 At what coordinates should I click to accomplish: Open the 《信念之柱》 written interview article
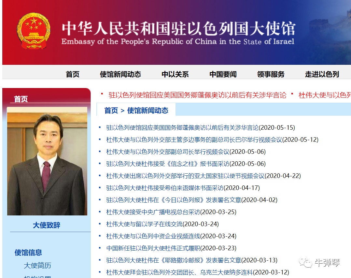[183, 164]
